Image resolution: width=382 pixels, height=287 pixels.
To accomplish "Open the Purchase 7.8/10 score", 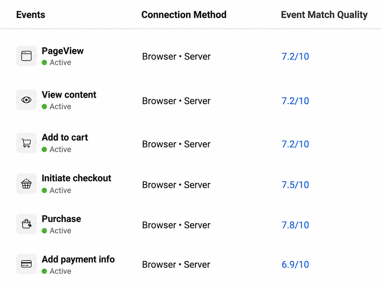I will 295,225.
